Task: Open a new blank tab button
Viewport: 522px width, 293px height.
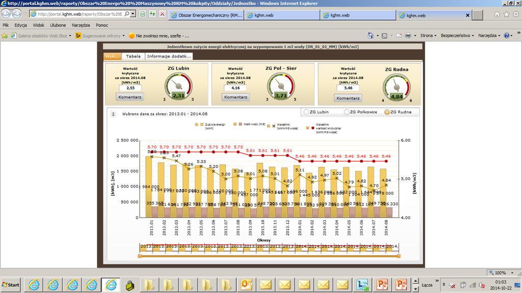Action: point(477,15)
